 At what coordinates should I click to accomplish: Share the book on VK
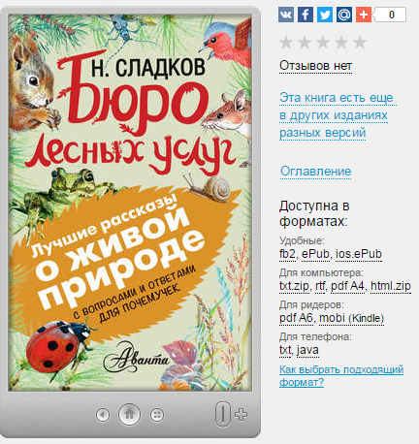pos(286,15)
